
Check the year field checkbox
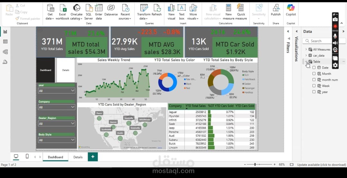coord(314,92)
